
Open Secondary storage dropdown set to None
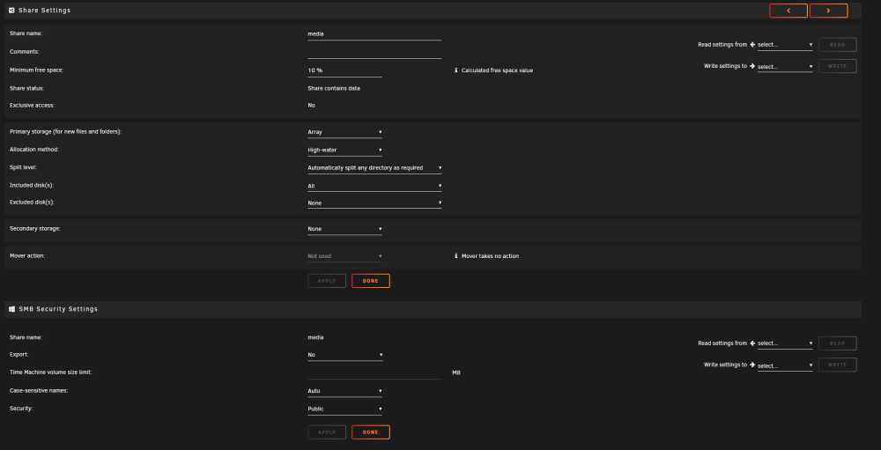pyautogui.click(x=344, y=229)
